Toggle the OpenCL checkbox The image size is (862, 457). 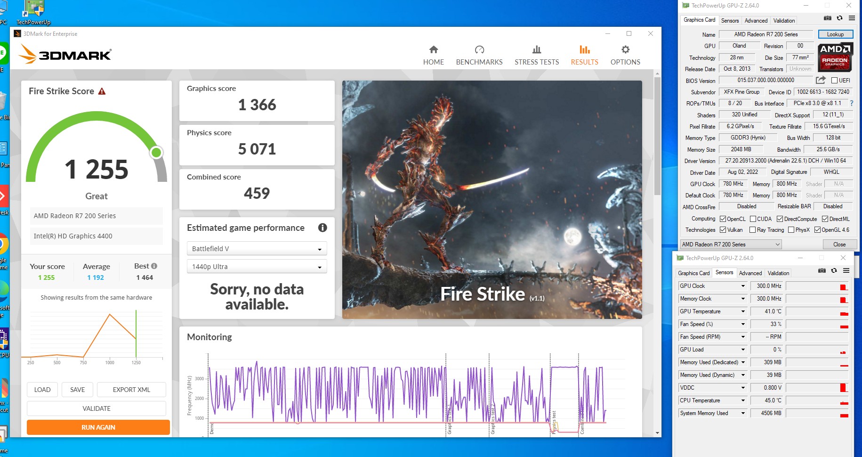tap(723, 219)
